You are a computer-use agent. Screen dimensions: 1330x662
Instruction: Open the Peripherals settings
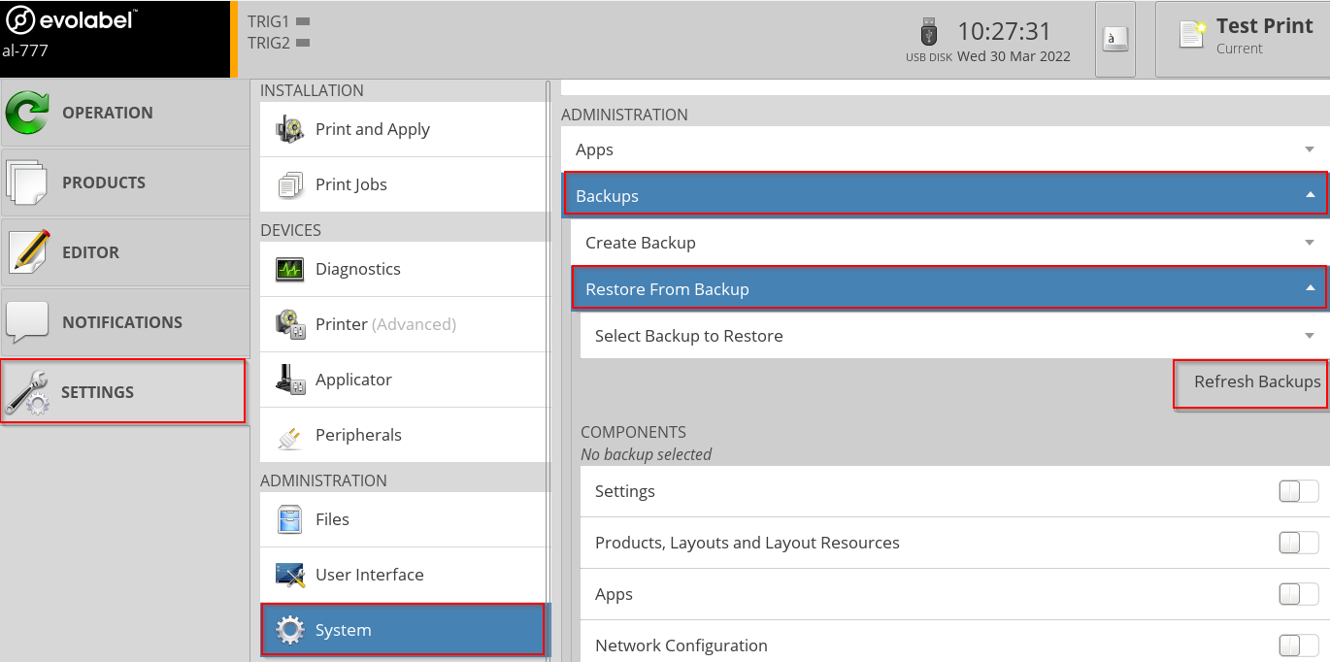[x=405, y=435]
